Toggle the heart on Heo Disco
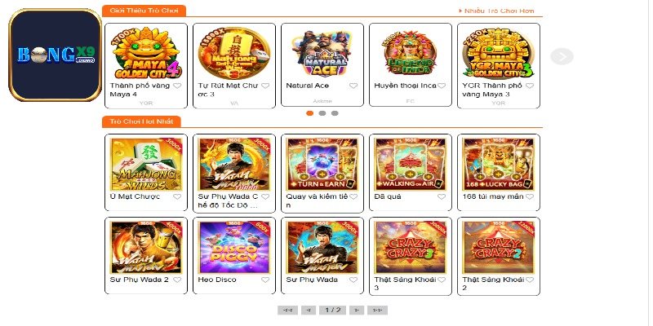This screenshot has height=326, width=653. pos(265,280)
